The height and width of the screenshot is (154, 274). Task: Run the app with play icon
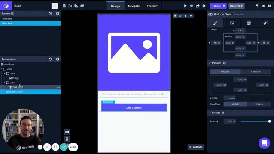(185, 6)
